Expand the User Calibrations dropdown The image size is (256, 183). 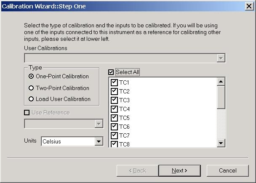(221, 58)
